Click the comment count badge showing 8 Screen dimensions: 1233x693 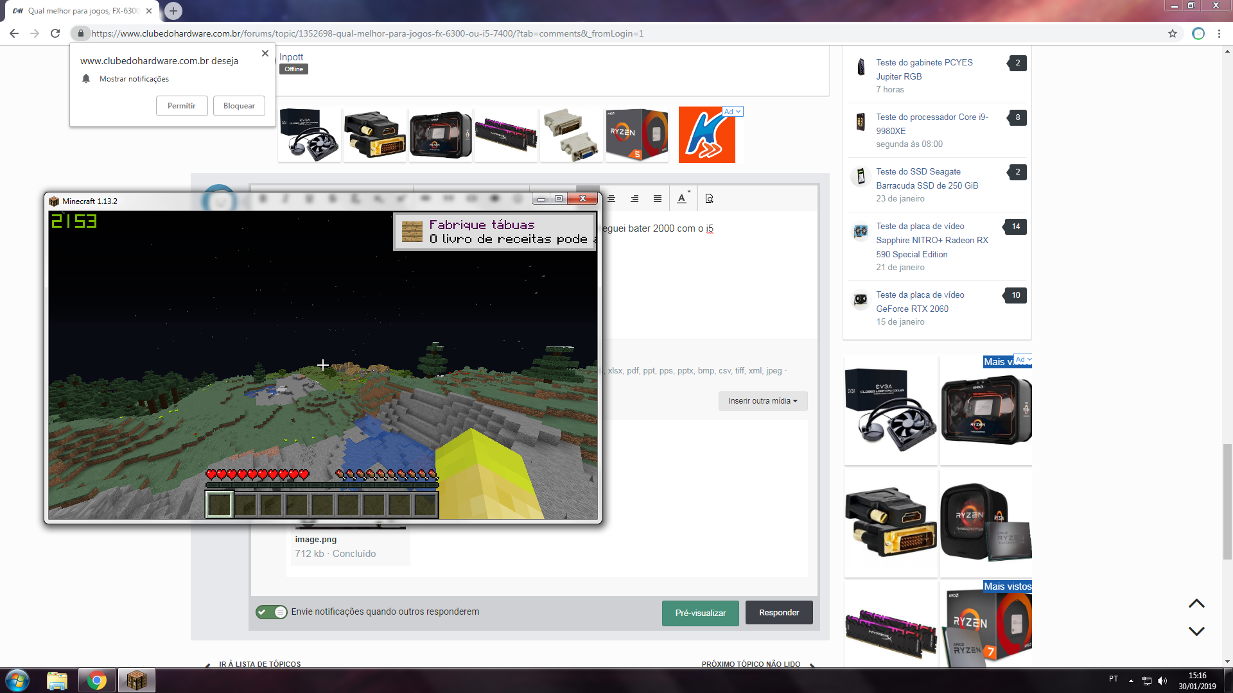pyautogui.click(x=1017, y=117)
